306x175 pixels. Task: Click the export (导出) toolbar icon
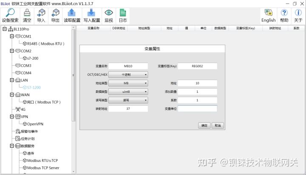(55, 16)
